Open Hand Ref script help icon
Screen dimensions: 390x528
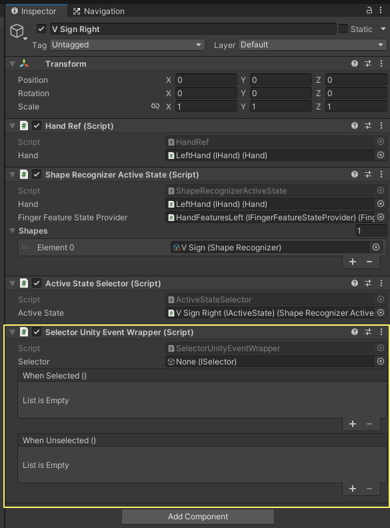(x=355, y=125)
